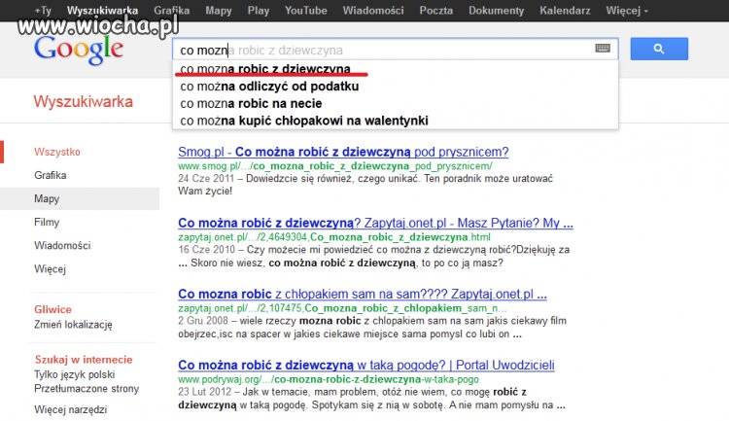Choose suggestion 'co mozna robic na necie'
Viewport: 729px width, 421px height.
point(396,103)
